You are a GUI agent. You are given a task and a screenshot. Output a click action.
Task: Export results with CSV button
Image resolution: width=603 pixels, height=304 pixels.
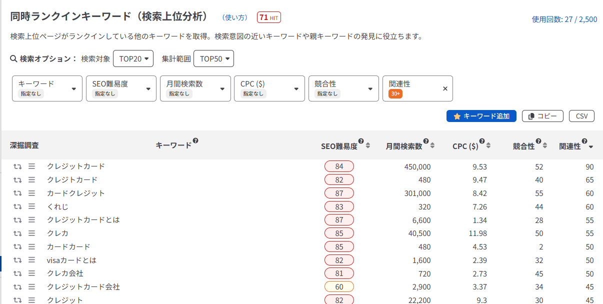581,116
